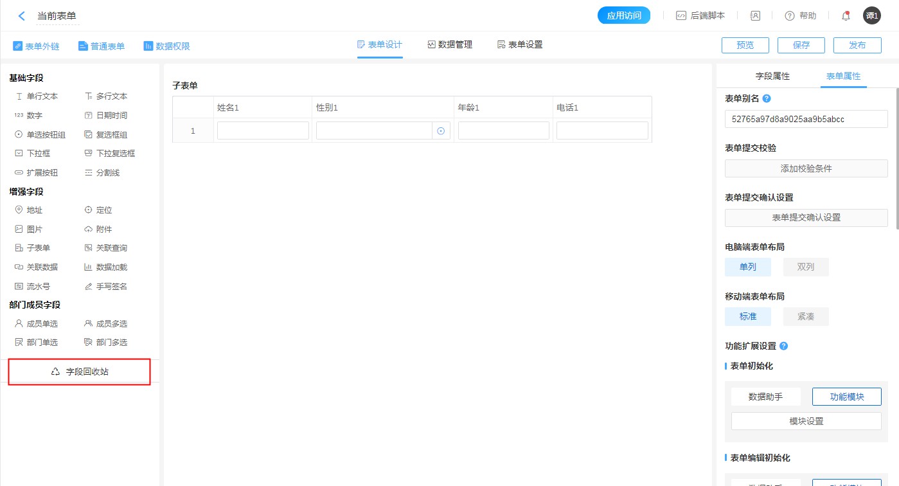899x486 pixels.
Task: Click the help question mark icon
Action: point(790,16)
